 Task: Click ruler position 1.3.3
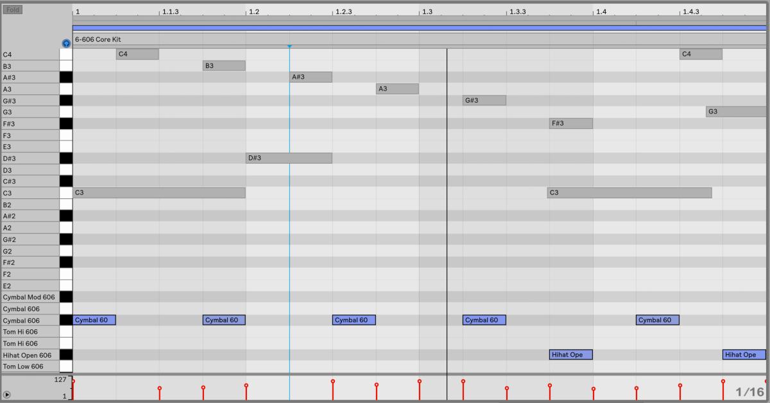point(518,12)
